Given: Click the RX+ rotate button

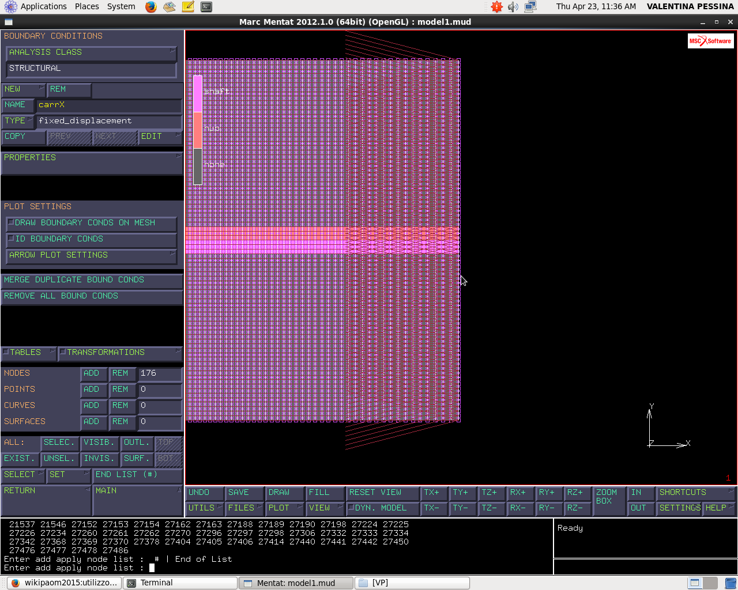Looking at the screenshot, I should click(x=521, y=493).
